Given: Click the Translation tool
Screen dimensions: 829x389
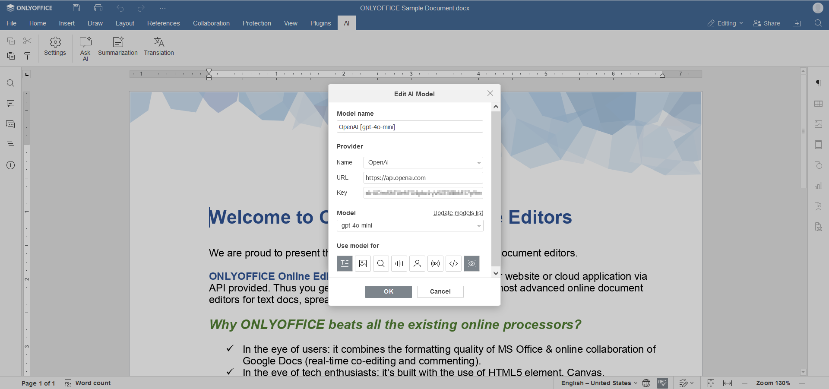Looking at the screenshot, I should click(159, 47).
